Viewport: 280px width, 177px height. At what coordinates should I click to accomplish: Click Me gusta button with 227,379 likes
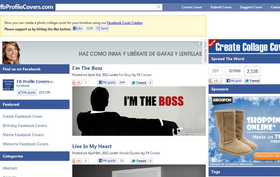[27, 93]
